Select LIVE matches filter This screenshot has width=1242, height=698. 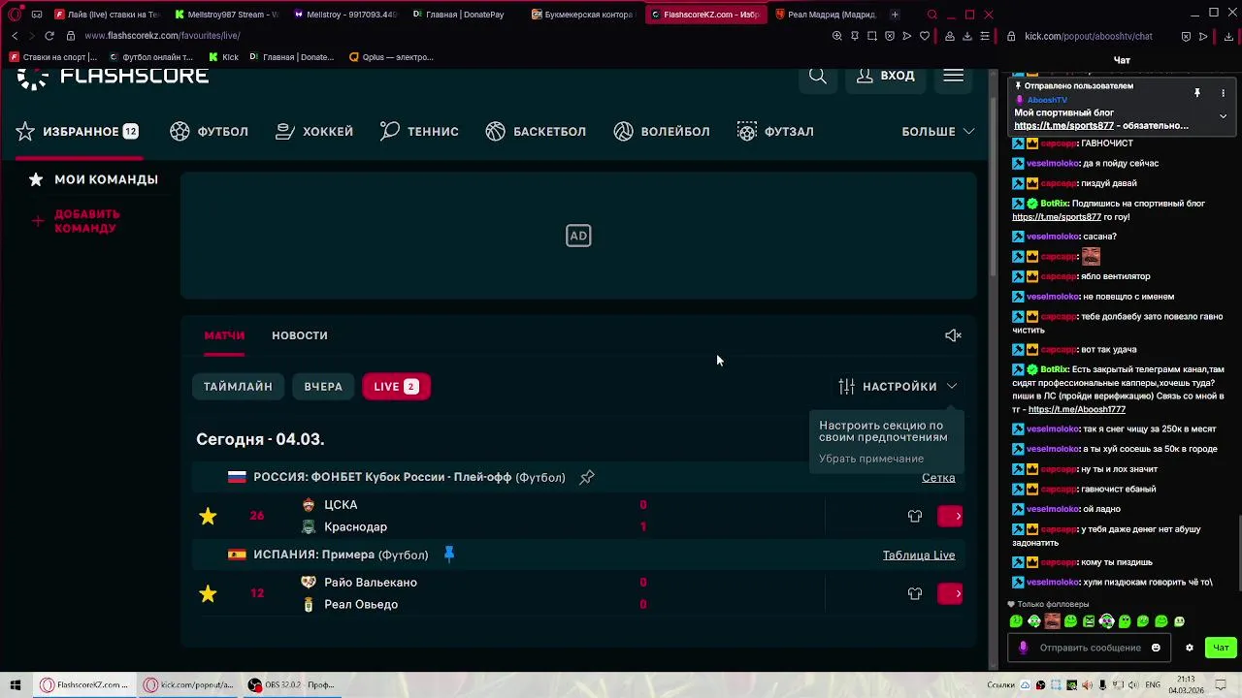[396, 387]
